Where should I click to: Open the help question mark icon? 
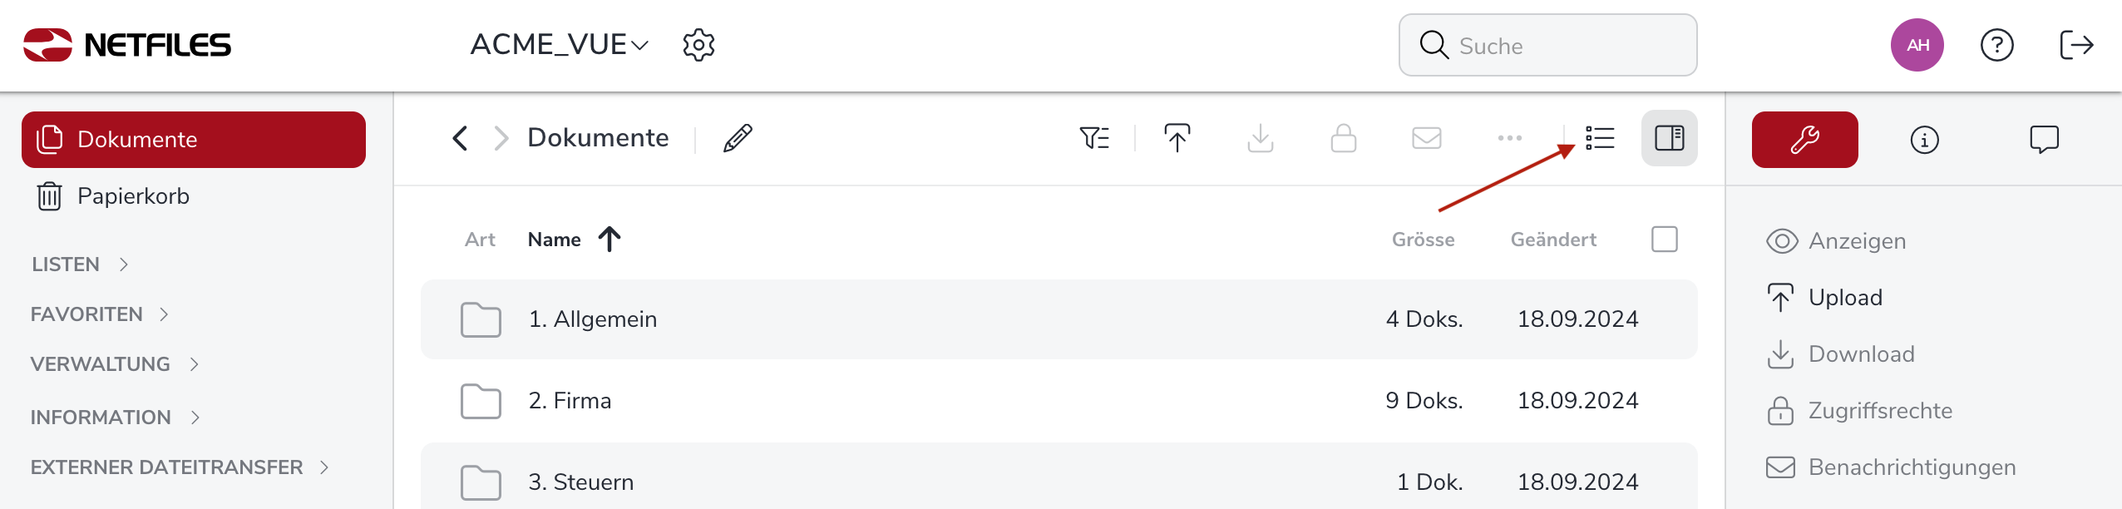coord(1996,45)
